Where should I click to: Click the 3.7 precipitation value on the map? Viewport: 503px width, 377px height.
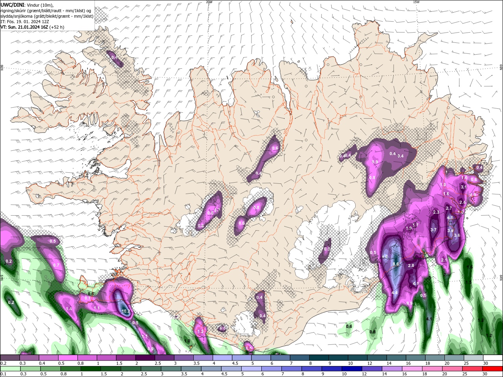pyautogui.click(x=433, y=230)
